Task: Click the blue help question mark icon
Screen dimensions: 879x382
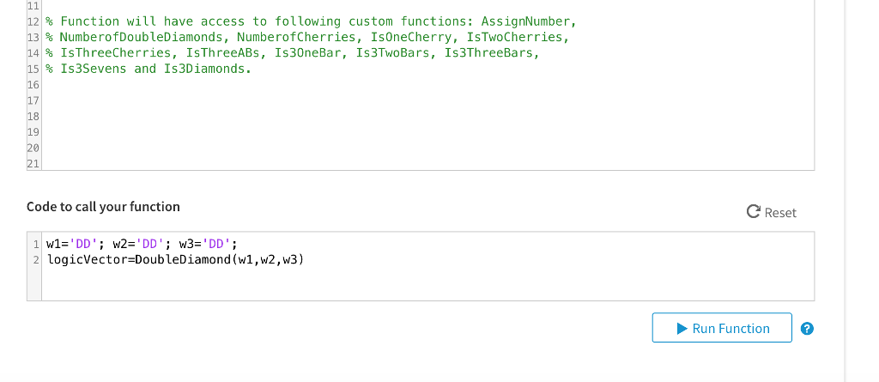Action: [807, 329]
